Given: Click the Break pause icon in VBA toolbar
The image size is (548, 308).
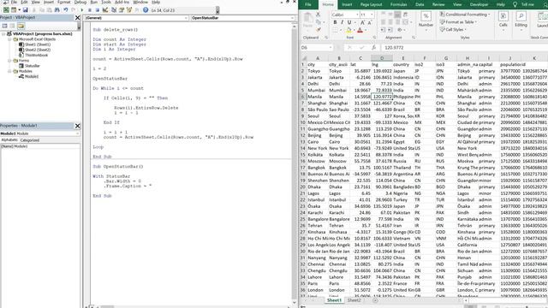Looking at the screenshot, I should pyautogui.click(x=89, y=10).
